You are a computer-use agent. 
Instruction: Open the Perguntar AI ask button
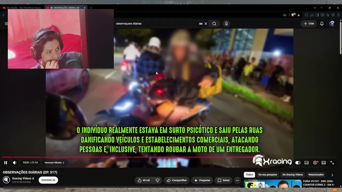pyautogui.click(x=202, y=180)
